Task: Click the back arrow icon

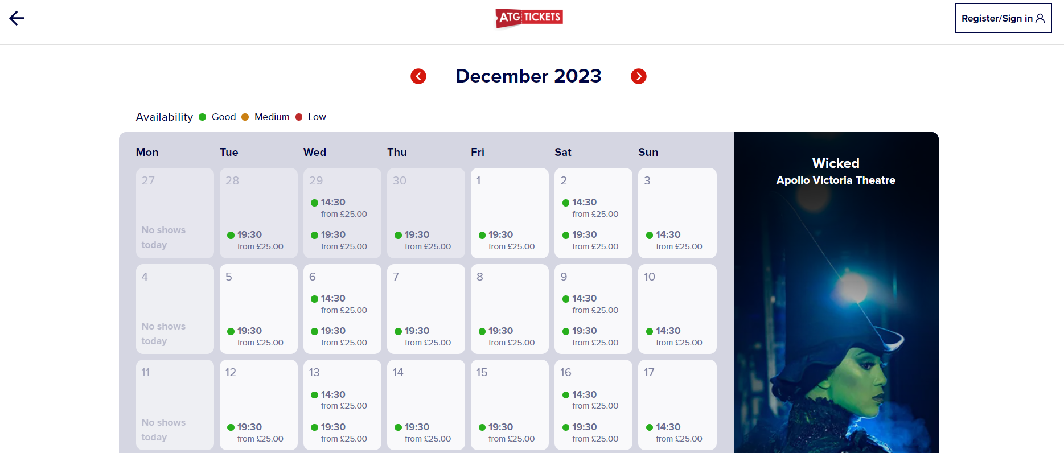Action: (17, 18)
